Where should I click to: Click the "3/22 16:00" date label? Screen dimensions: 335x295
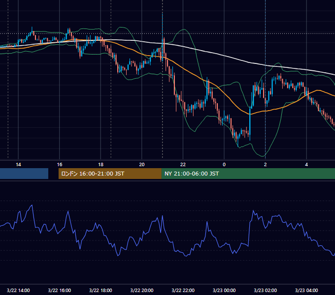(60, 290)
